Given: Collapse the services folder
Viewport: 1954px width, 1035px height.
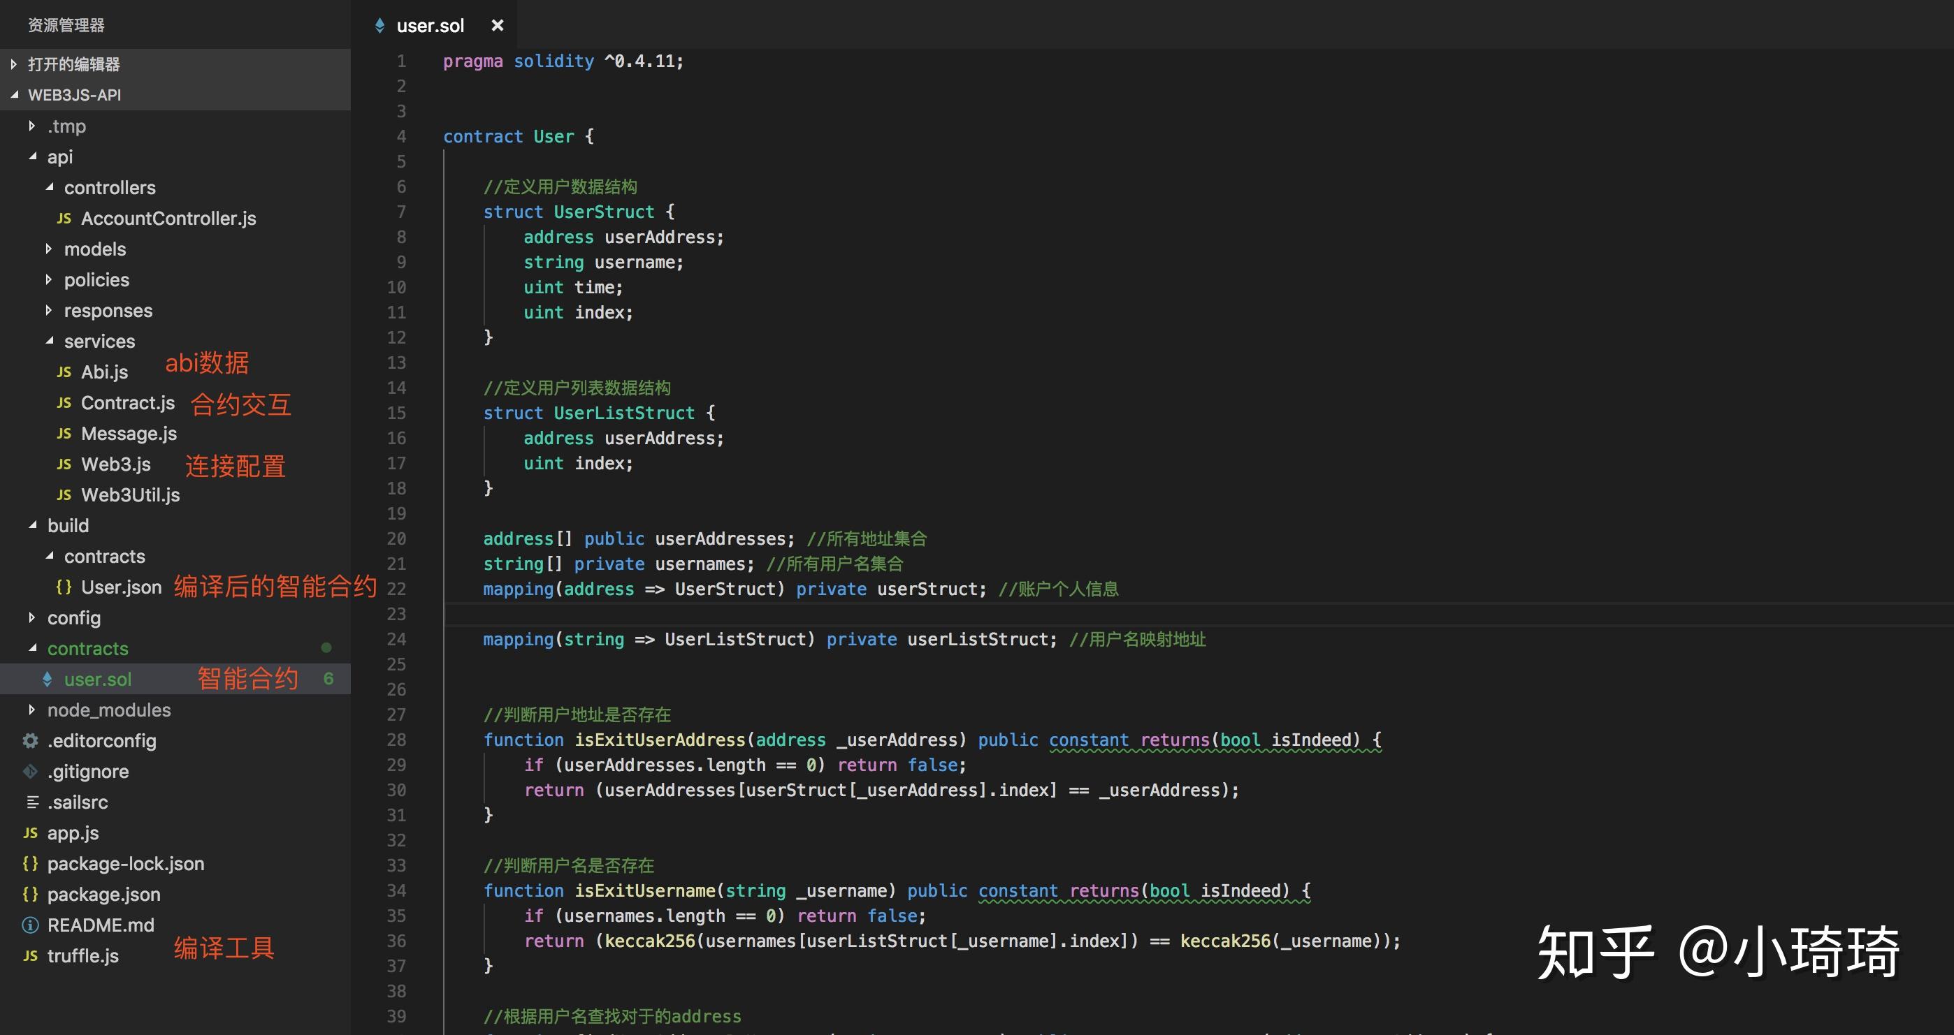Looking at the screenshot, I should (x=50, y=342).
